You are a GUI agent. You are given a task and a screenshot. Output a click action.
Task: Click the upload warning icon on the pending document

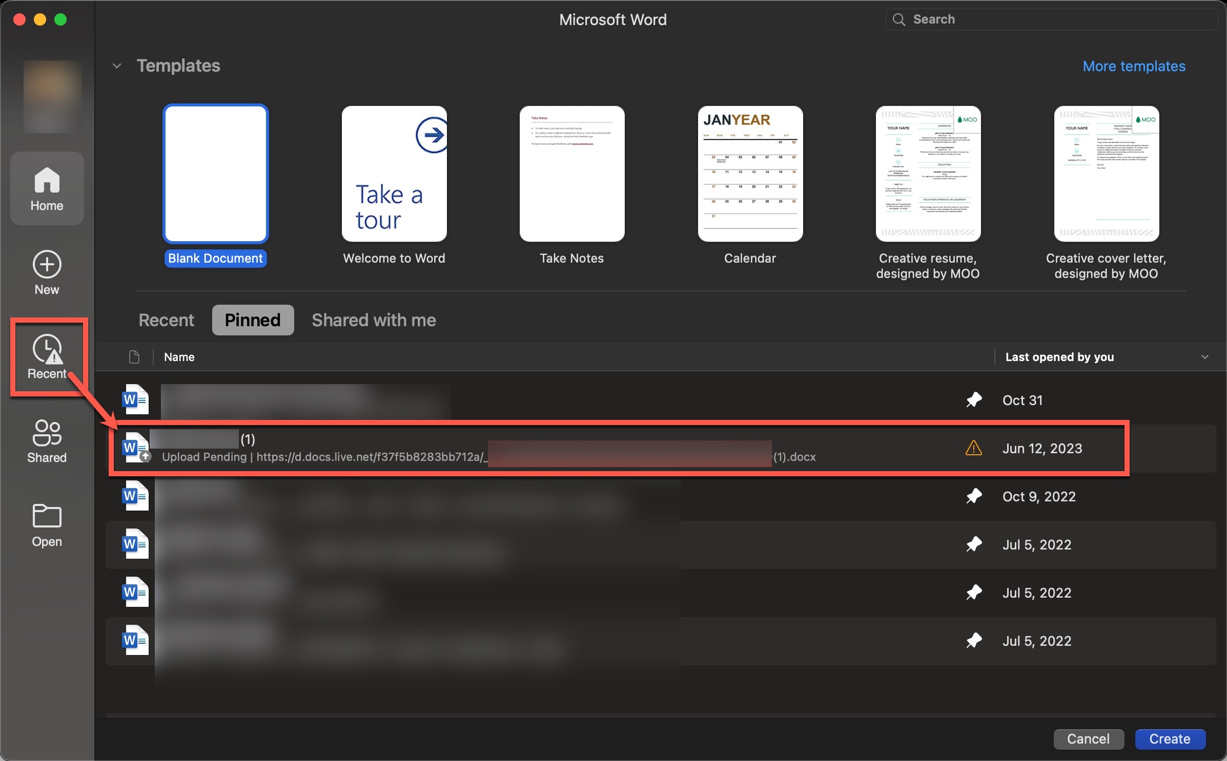(x=973, y=448)
